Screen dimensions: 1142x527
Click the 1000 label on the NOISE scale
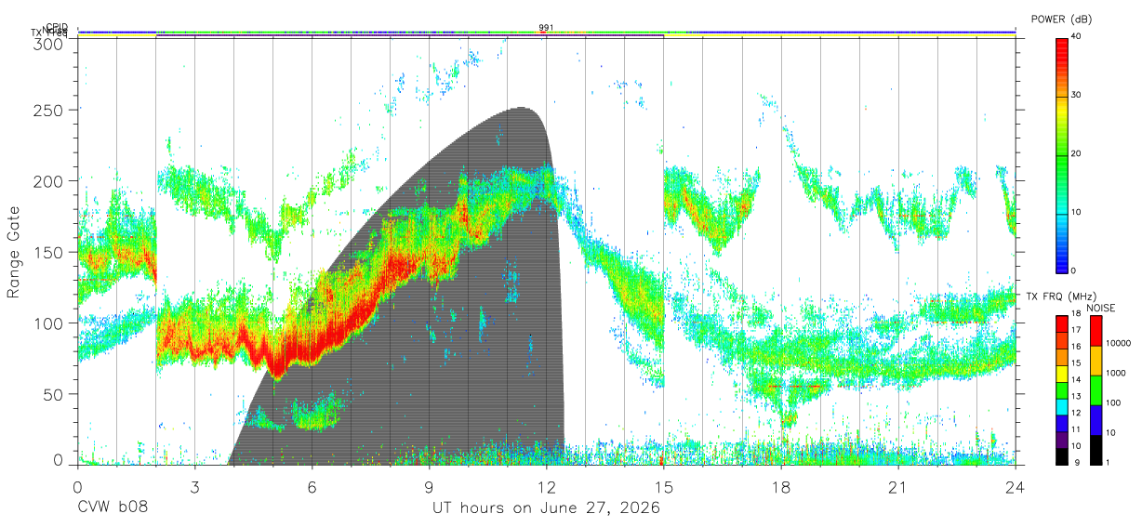click(1115, 374)
